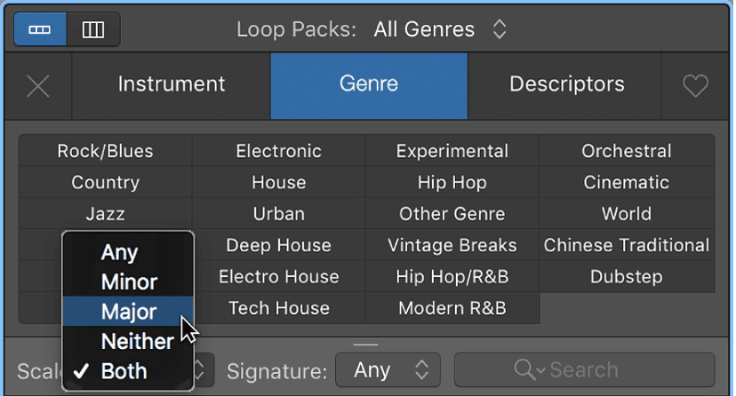
Task: Toggle the Cinematic genre button
Action: (x=627, y=182)
